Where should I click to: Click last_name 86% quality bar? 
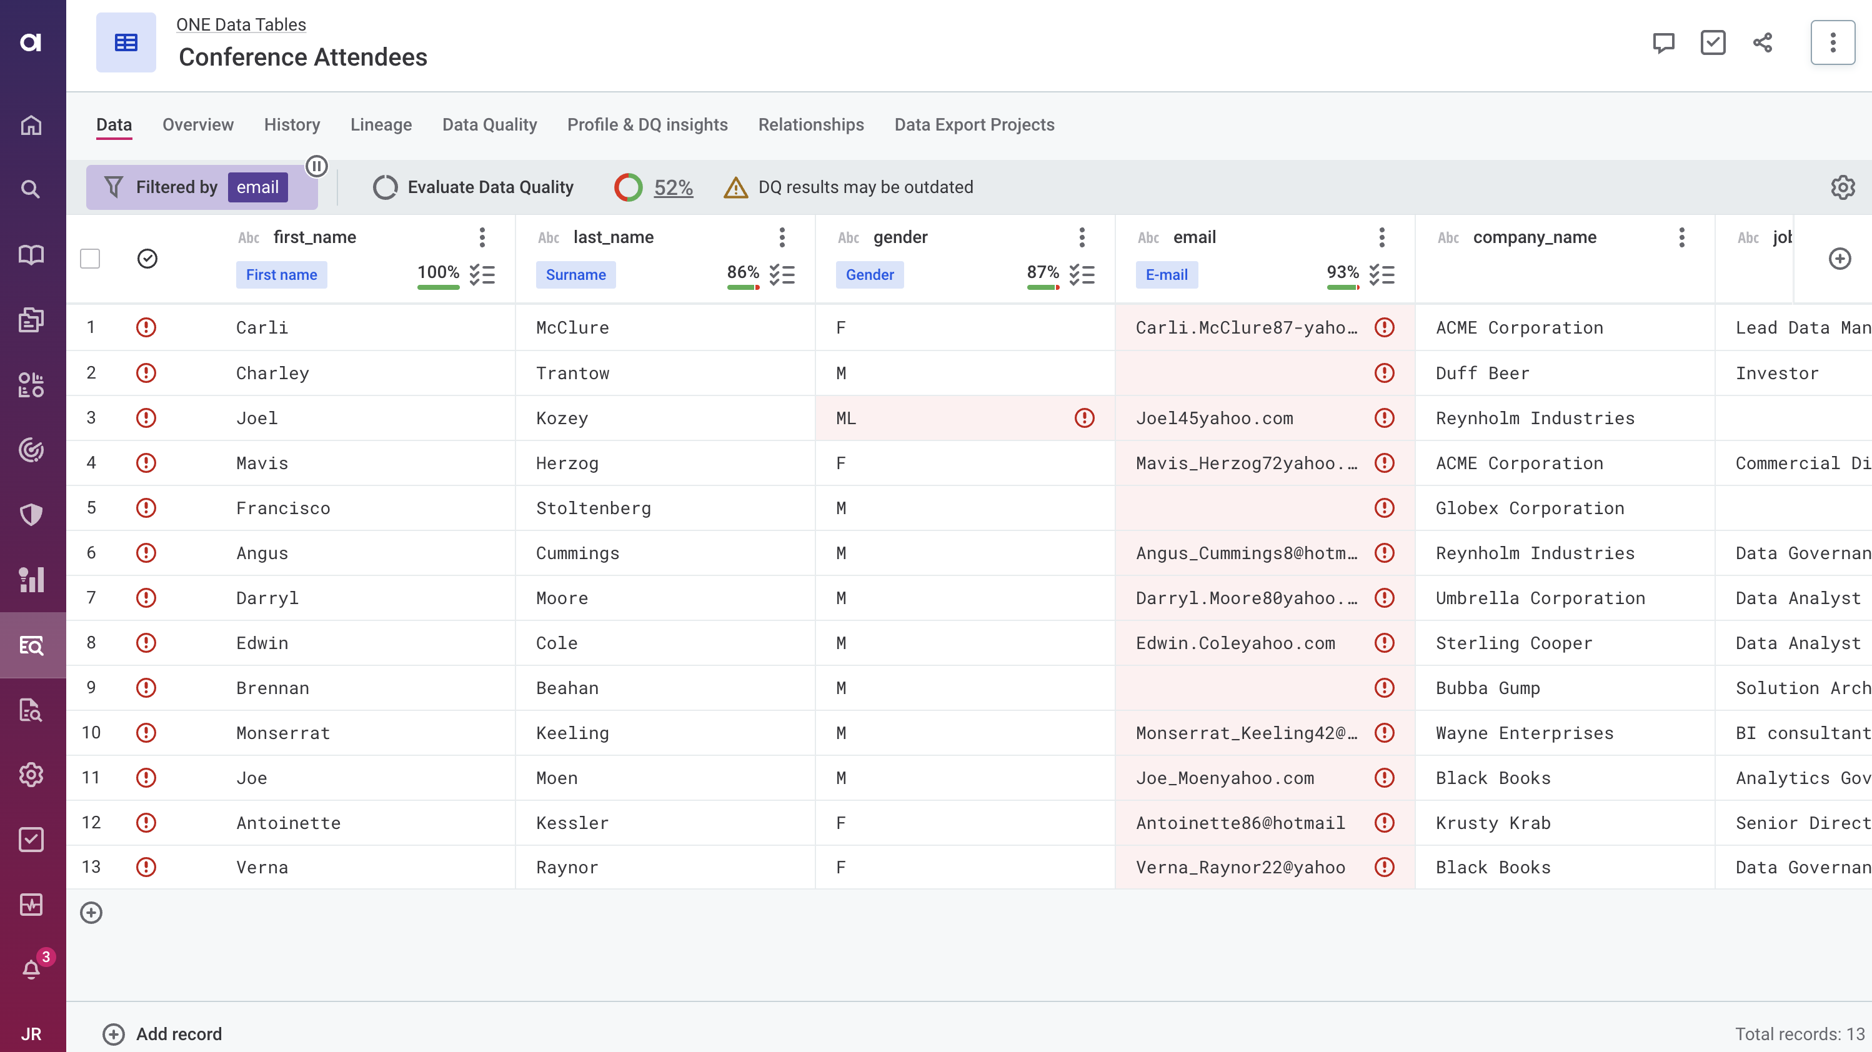(743, 287)
